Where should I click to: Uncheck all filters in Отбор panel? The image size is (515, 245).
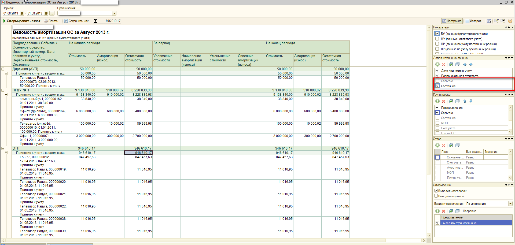[x=457, y=145]
